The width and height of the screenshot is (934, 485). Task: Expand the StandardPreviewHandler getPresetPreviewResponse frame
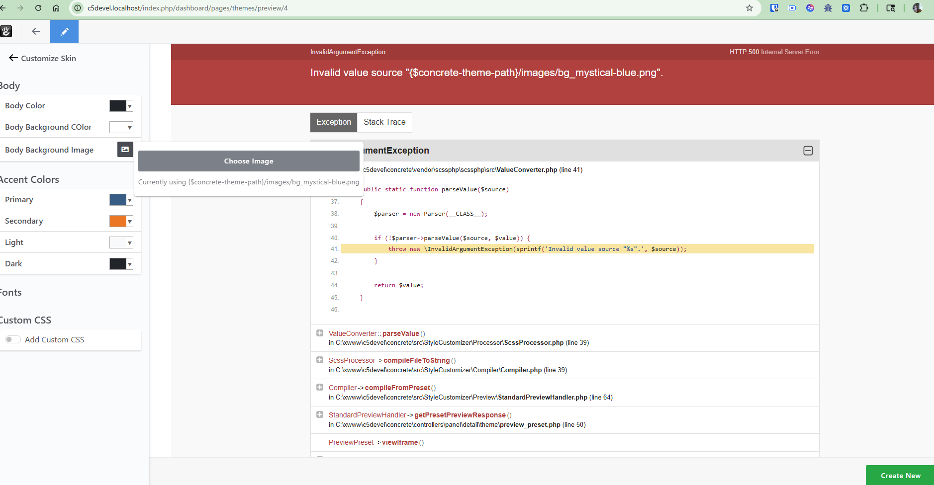click(320, 414)
